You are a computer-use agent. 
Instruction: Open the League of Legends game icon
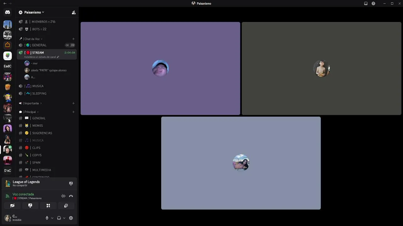pyautogui.click(x=8, y=184)
